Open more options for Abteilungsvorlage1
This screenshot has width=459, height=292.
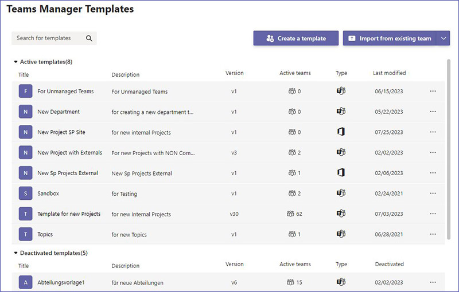pos(433,282)
